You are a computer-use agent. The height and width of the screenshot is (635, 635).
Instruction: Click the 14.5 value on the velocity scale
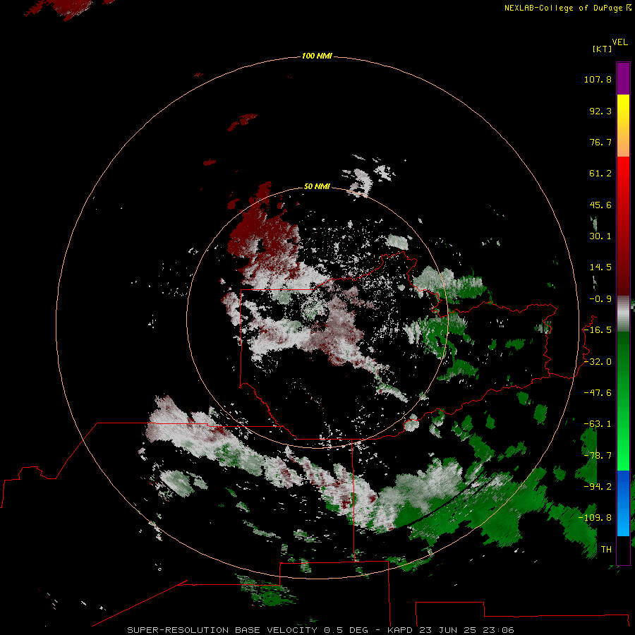click(x=600, y=267)
